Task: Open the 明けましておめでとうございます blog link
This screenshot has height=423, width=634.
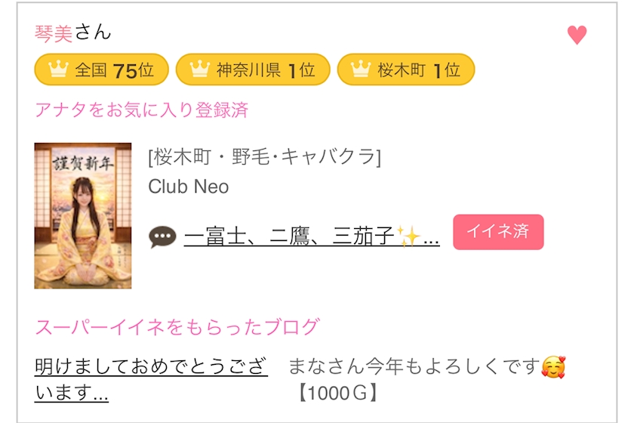Action: pyautogui.click(x=151, y=380)
